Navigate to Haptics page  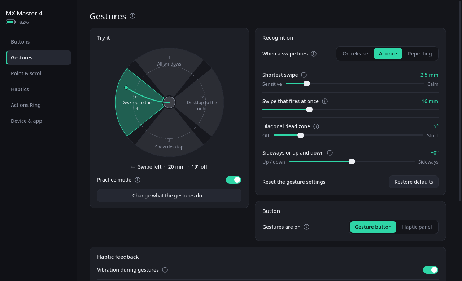click(39, 89)
